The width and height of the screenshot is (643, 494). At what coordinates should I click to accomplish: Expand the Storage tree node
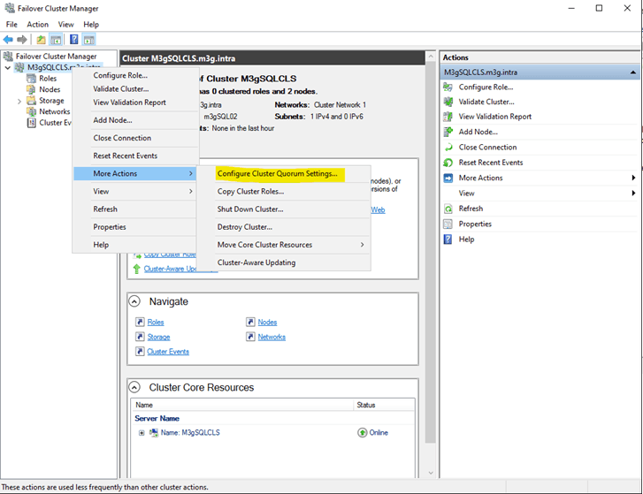click(x=19, y=101)
